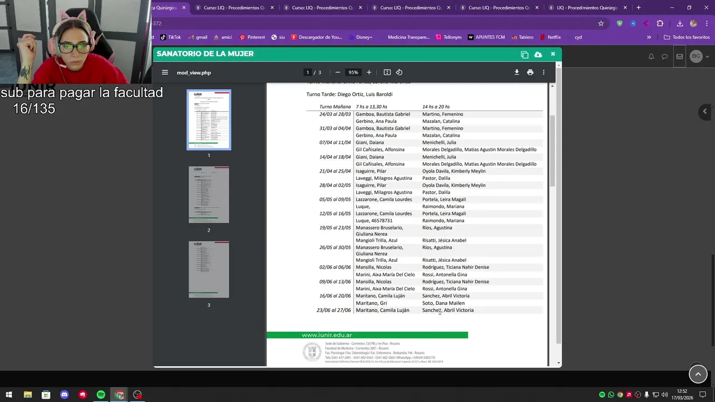Viewport: 715px width, 402px height.
Task: Open the Netflix bookmark
Action: point(550,37)
